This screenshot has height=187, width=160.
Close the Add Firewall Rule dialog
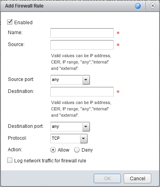(152, 6)
